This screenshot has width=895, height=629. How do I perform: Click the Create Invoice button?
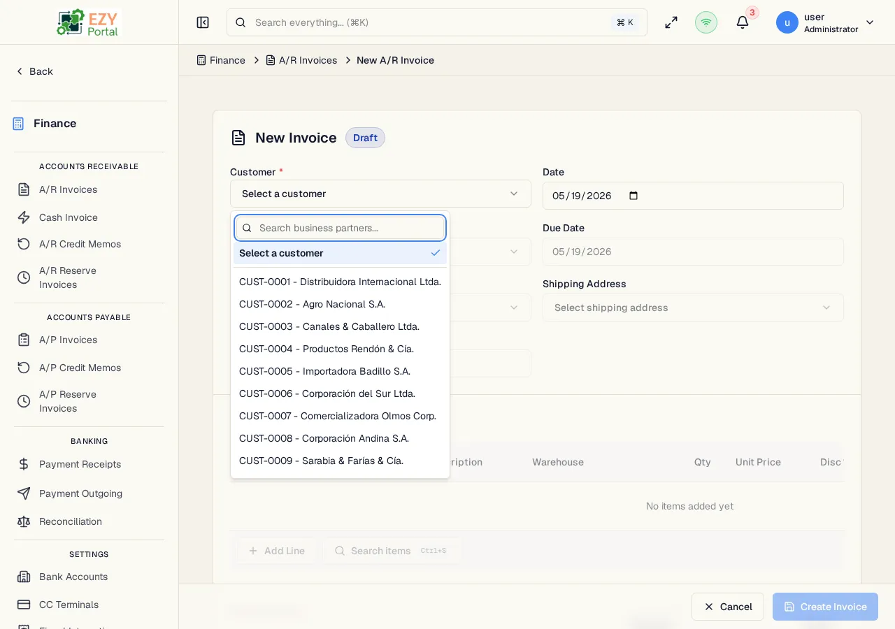coord(825,607)
